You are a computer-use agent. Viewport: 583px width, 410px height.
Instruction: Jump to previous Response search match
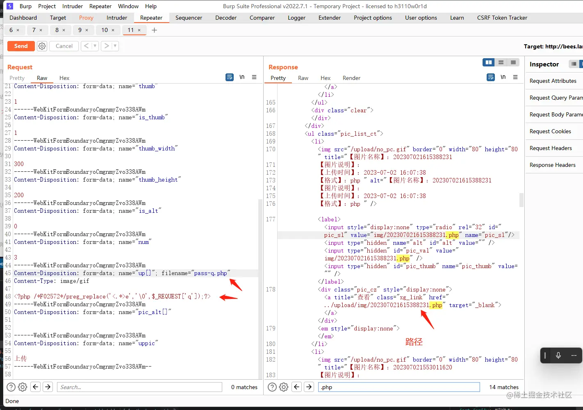click(297, 387)
